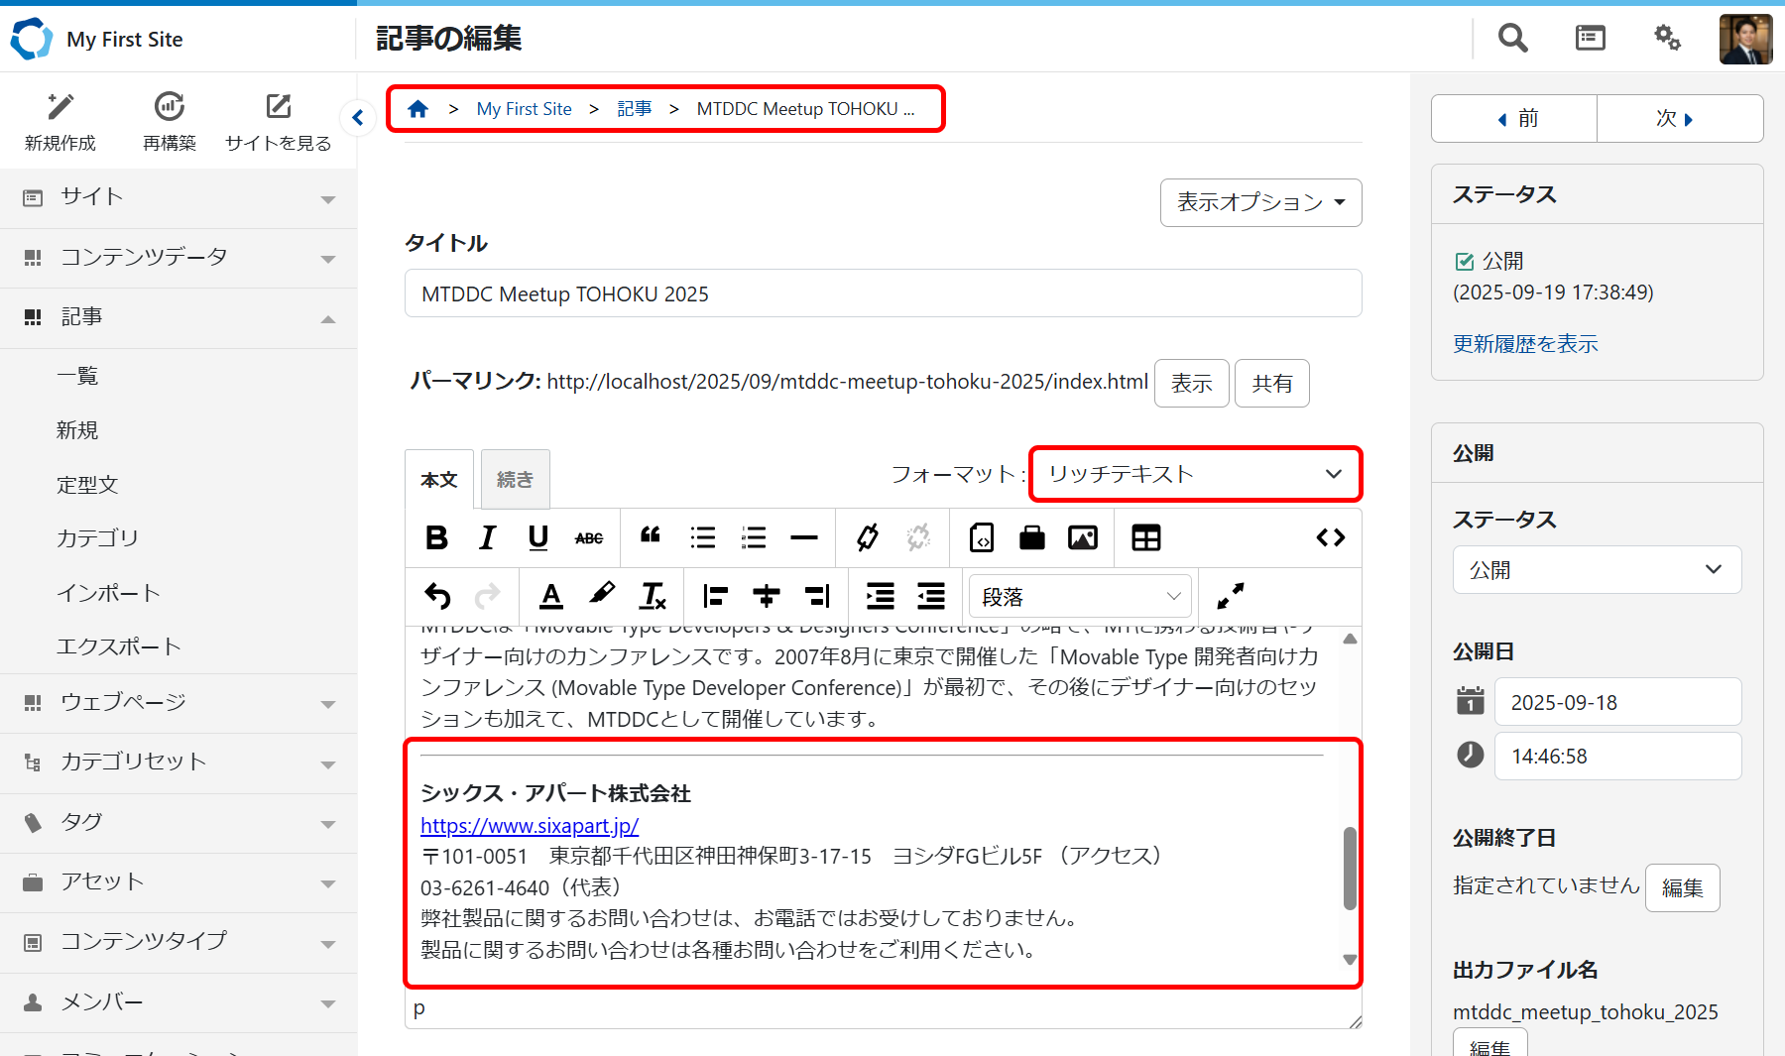This screenshot has height=1056, width=1785.
Task: Click the insert image icon
Action: click(1082, 537)
